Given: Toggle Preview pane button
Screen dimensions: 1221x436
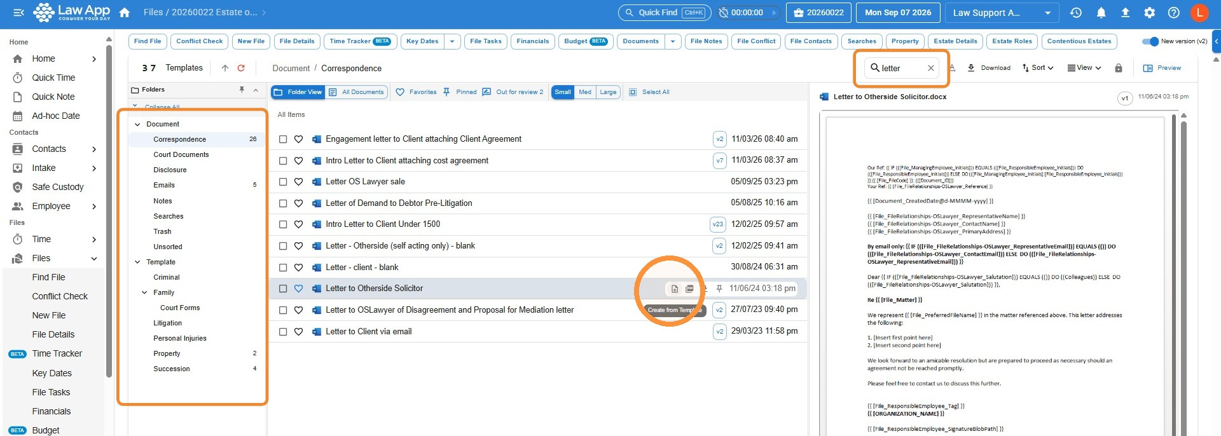Looking at the screenshot, I should [1162, 68].
